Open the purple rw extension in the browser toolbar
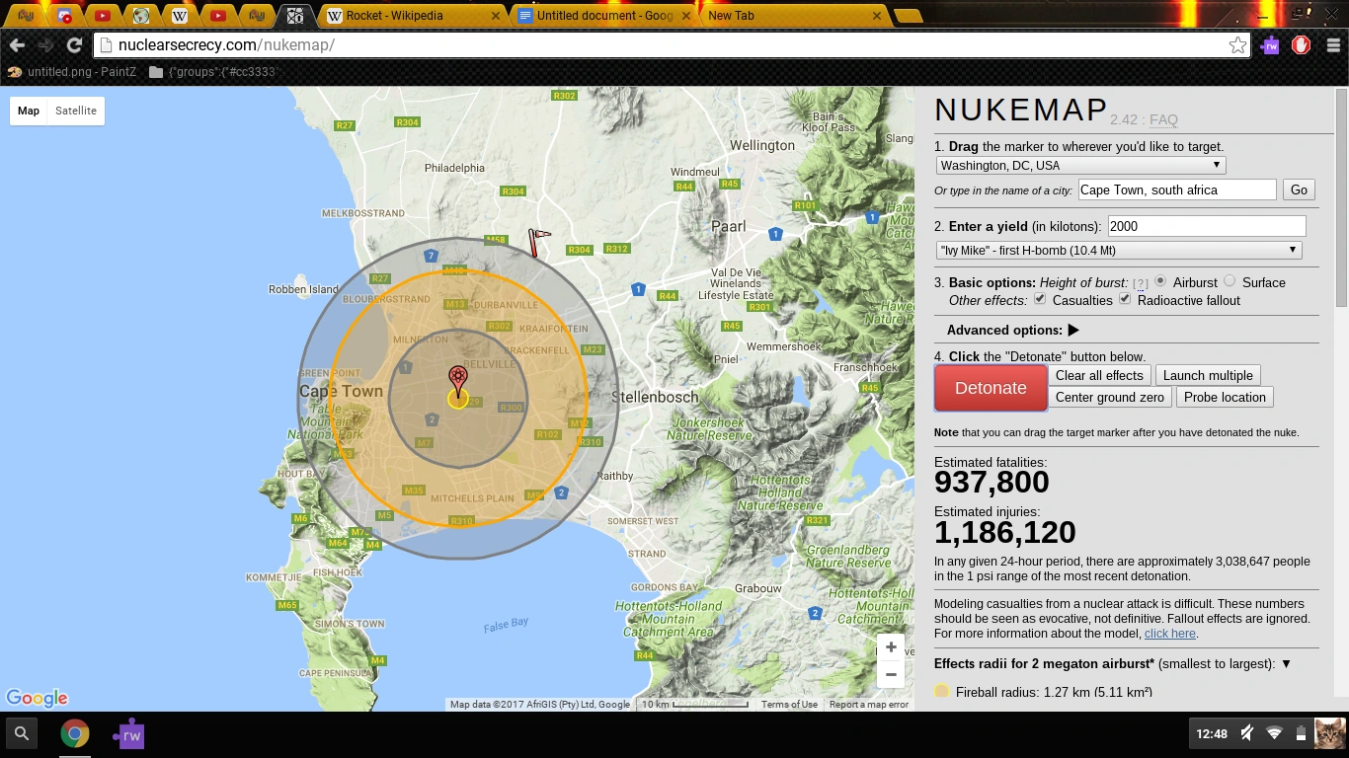1349x758 pixels. pos(1271,45)
